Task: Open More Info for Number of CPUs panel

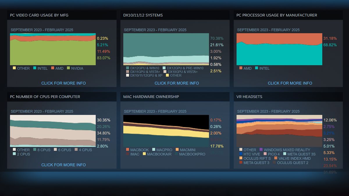Action: (x=63, y=165)
